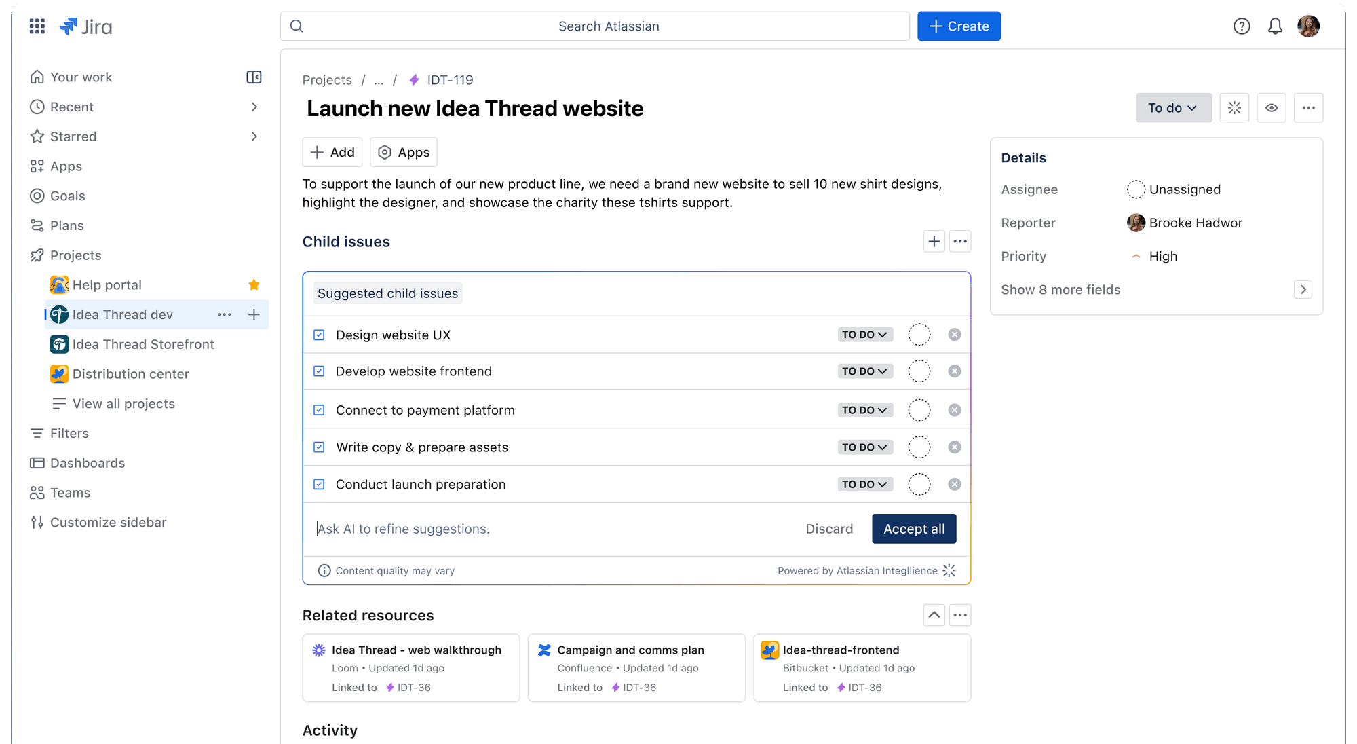Open the help question mark icon
This screenshot has height=744, width=1357.
pyautogui.click(x=1242, y=26)
